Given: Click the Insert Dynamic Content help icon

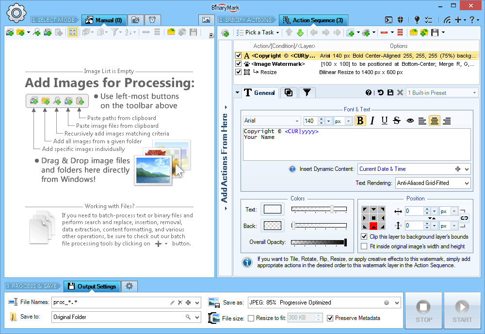Looking at the screenshot, I should [292, 169].
